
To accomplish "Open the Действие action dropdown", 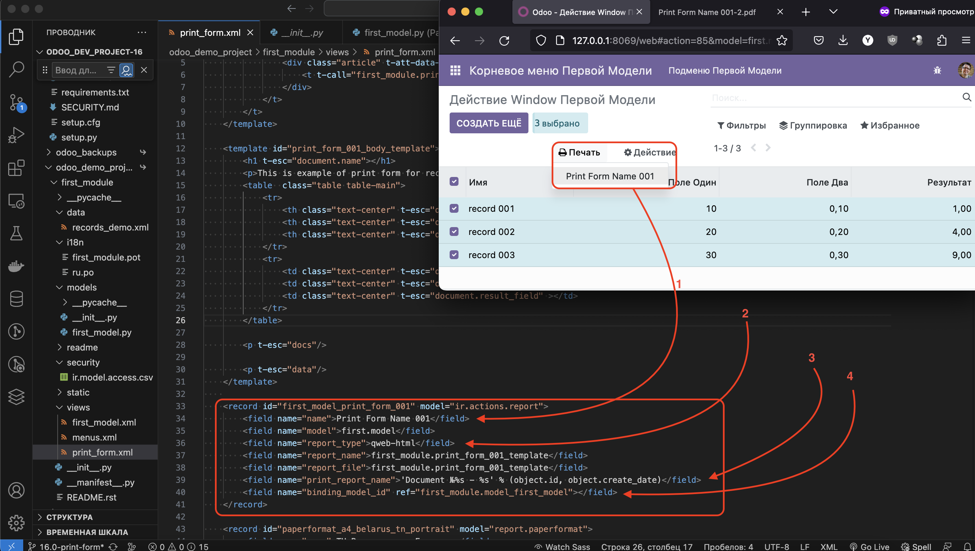I will tap(650, 152).
